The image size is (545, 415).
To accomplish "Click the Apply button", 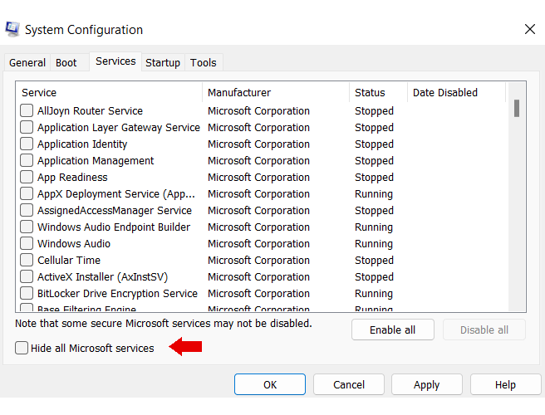I will [426, 385].
